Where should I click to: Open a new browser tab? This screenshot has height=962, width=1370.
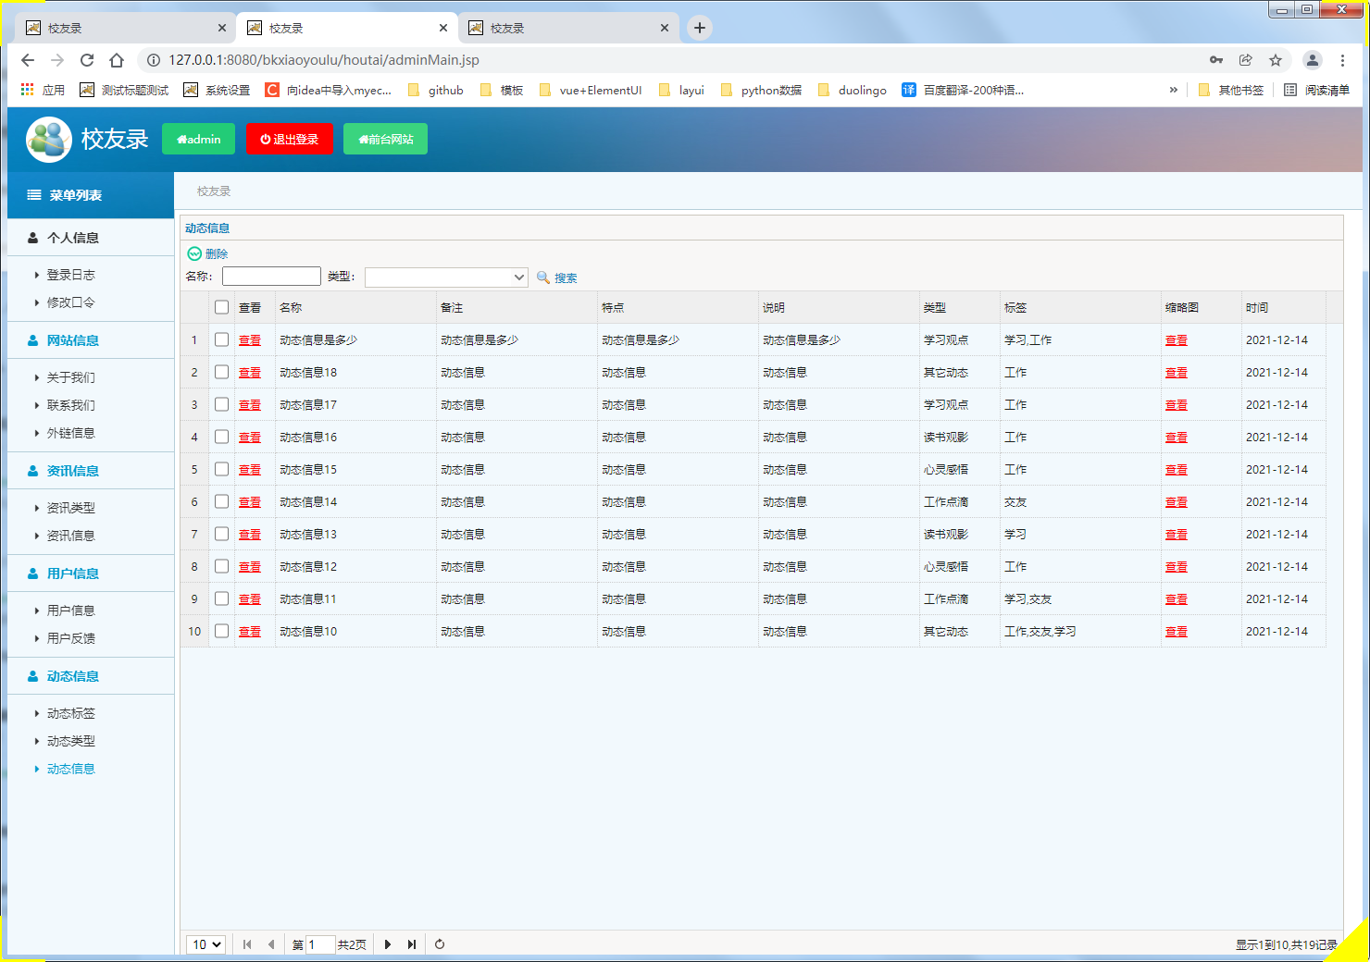(700, 28)
